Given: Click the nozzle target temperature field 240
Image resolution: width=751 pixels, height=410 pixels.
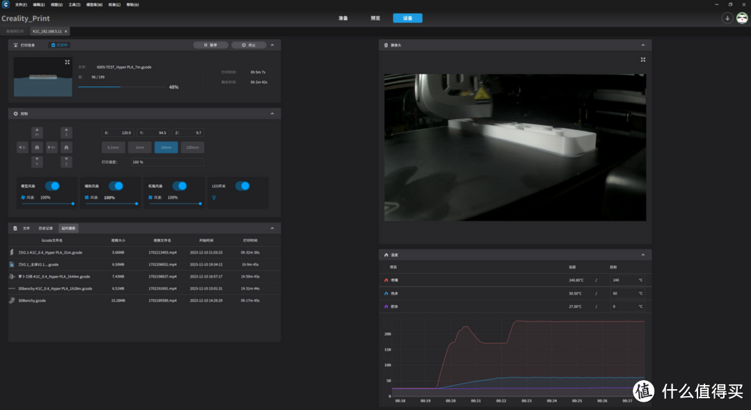Looking at the screenshot, I should point(628,280).
